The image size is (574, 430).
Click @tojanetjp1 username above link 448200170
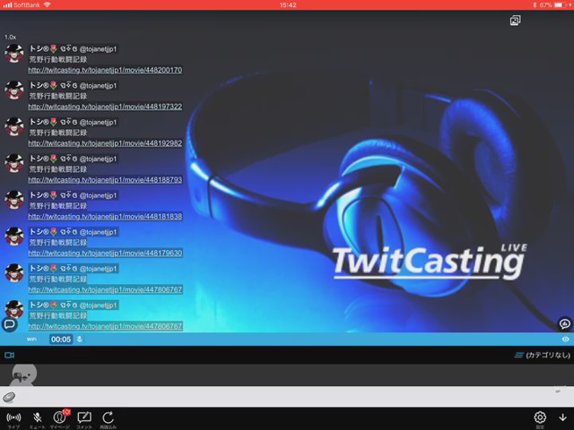(x=98, y=49)
